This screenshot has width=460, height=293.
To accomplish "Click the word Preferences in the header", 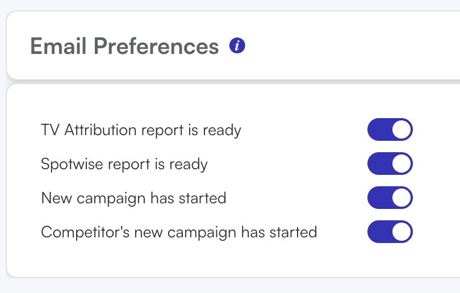I will point(156,47).
